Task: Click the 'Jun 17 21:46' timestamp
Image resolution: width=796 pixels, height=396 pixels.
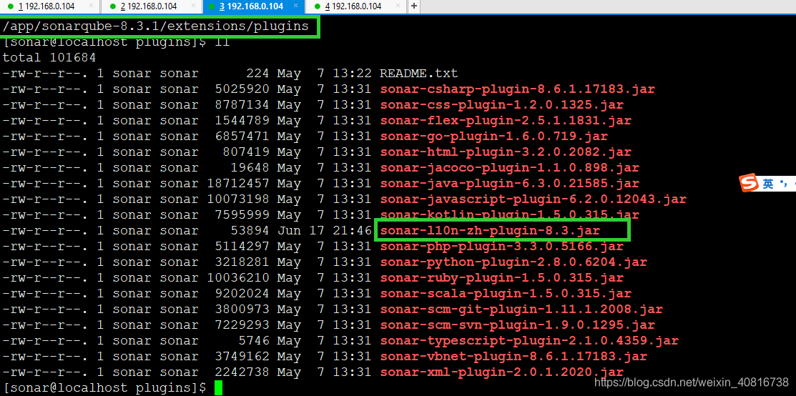Action: pyautogui.click(x=325, y=230)
